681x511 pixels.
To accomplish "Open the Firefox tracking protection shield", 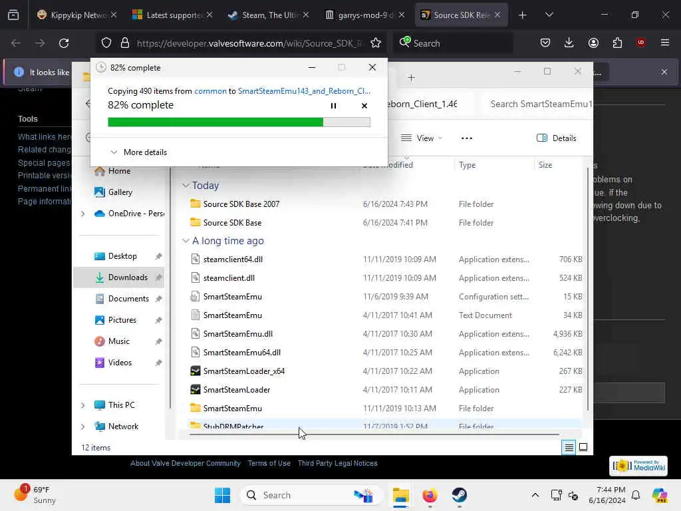I will point(106,43).
